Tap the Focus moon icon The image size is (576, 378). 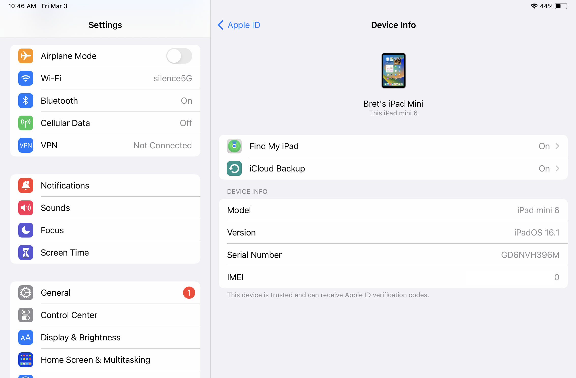click(x=26, y=230)
